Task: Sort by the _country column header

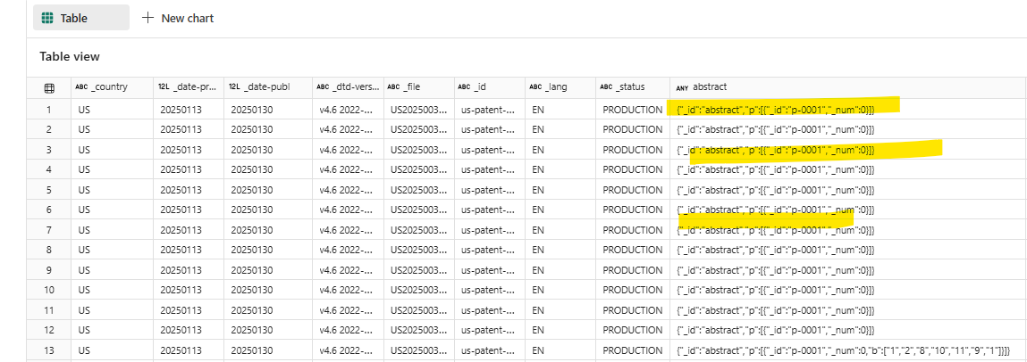Action: [x=111, y=86]
